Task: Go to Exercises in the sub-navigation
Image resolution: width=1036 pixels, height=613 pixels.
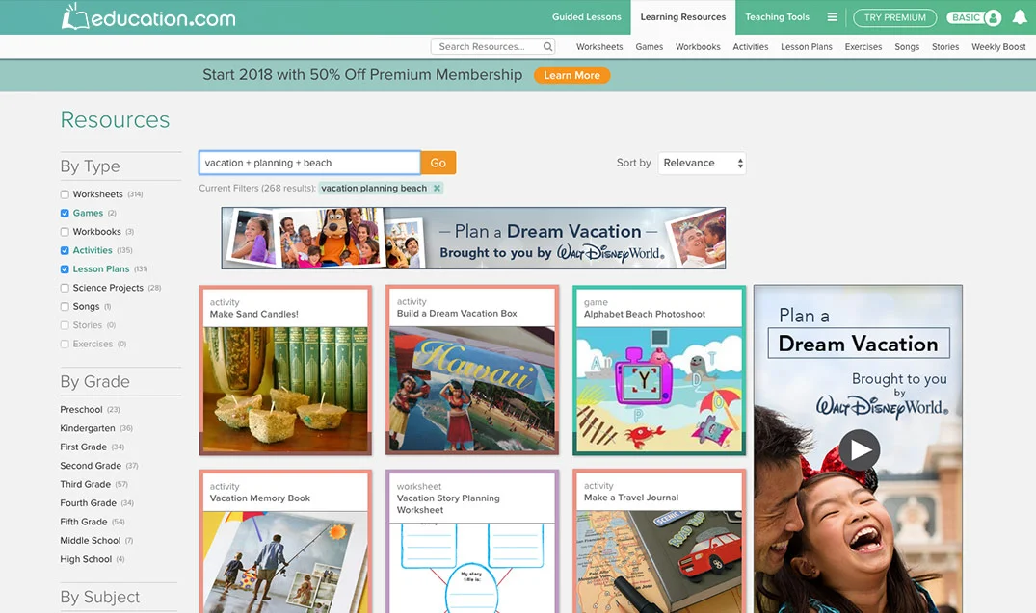Action: coord(863,47)
